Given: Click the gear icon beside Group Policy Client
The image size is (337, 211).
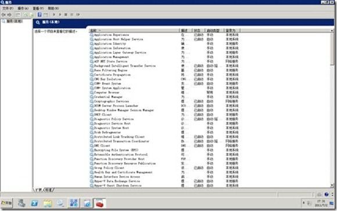Looking at the screenshot, I should (x=92, y=168).
